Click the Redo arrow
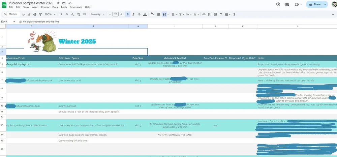The height and width of the screenshot is (157, 337). point(29,14)
